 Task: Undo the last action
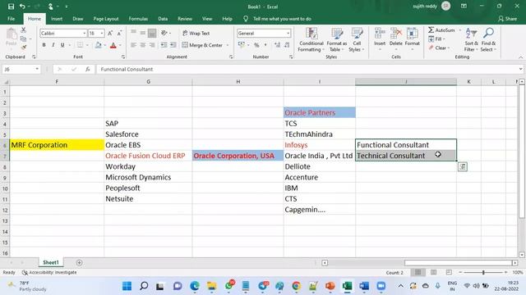pyautogui.click(x=22, y=7)
